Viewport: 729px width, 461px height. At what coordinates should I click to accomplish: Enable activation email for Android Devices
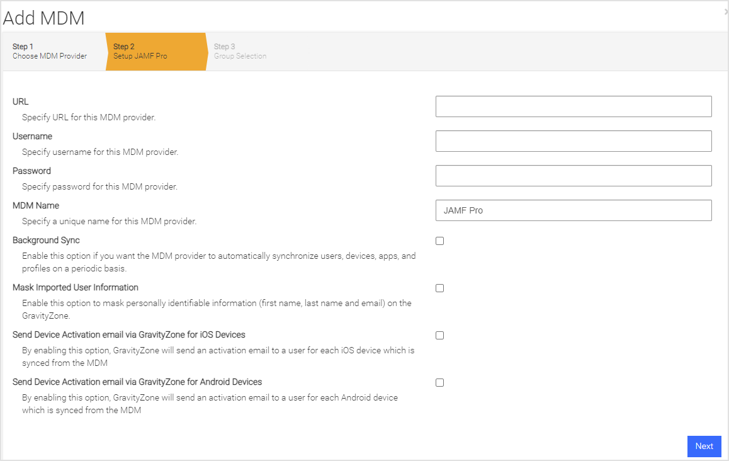439,382
